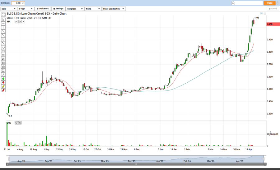
Task: Select the rectangle drawing tool
Action: click(x=3, y=51)
